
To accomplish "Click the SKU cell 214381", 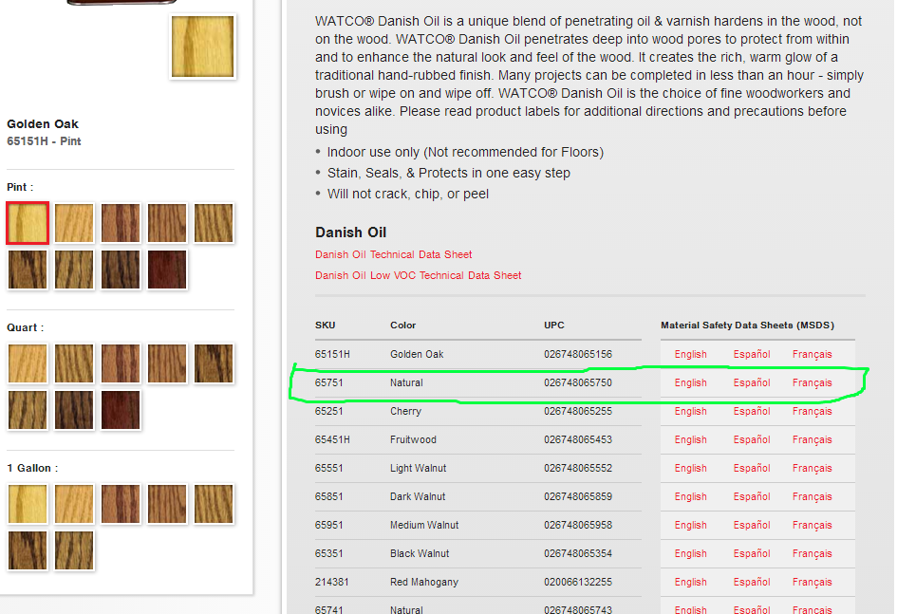I will coord(332,582).
